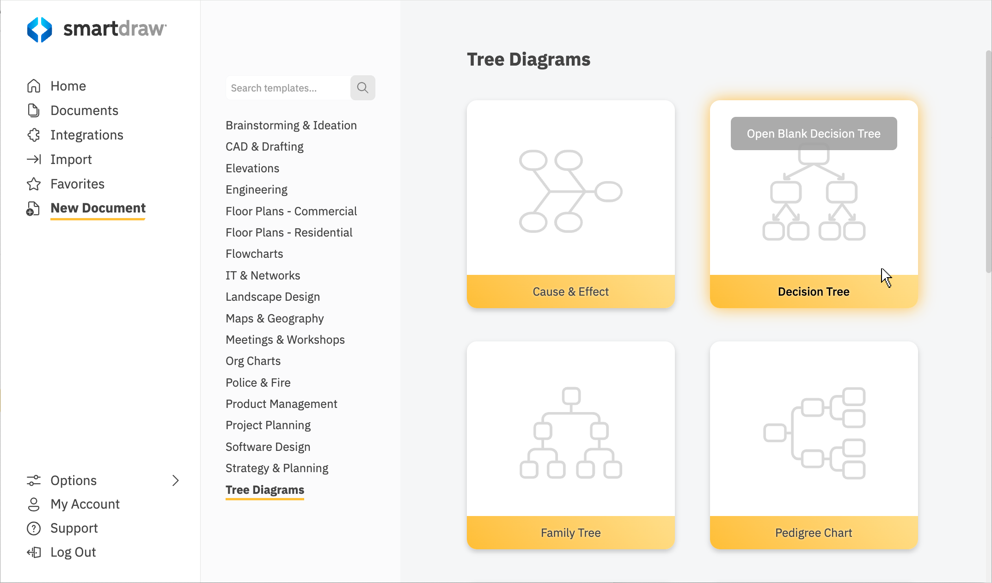Screen dimensions: 992x583
Task: Click the My Account icon
Action: [33, 504]
